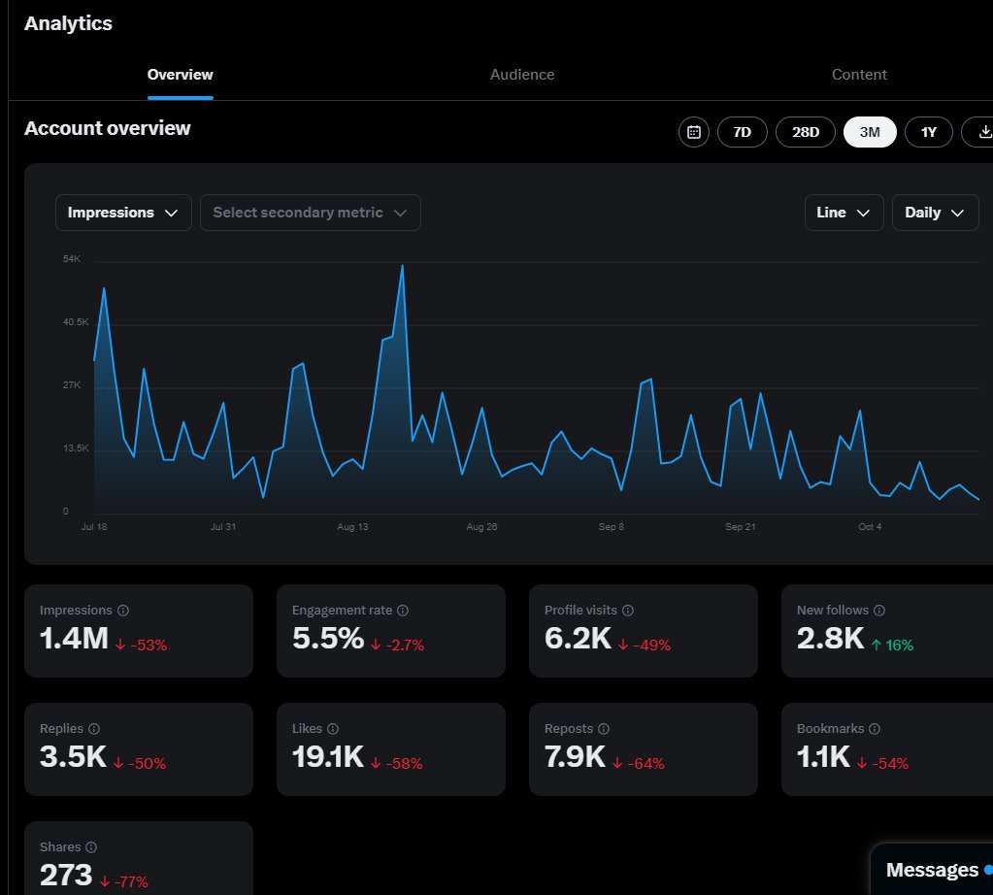The width and height of the screenshot is (993, 895).
Task: Click the green '16%' new follows change
Action: click(899, 646)
